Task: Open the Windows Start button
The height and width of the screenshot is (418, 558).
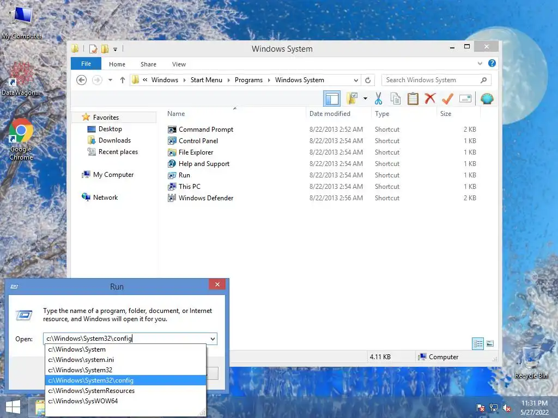Action: [13, 407]
